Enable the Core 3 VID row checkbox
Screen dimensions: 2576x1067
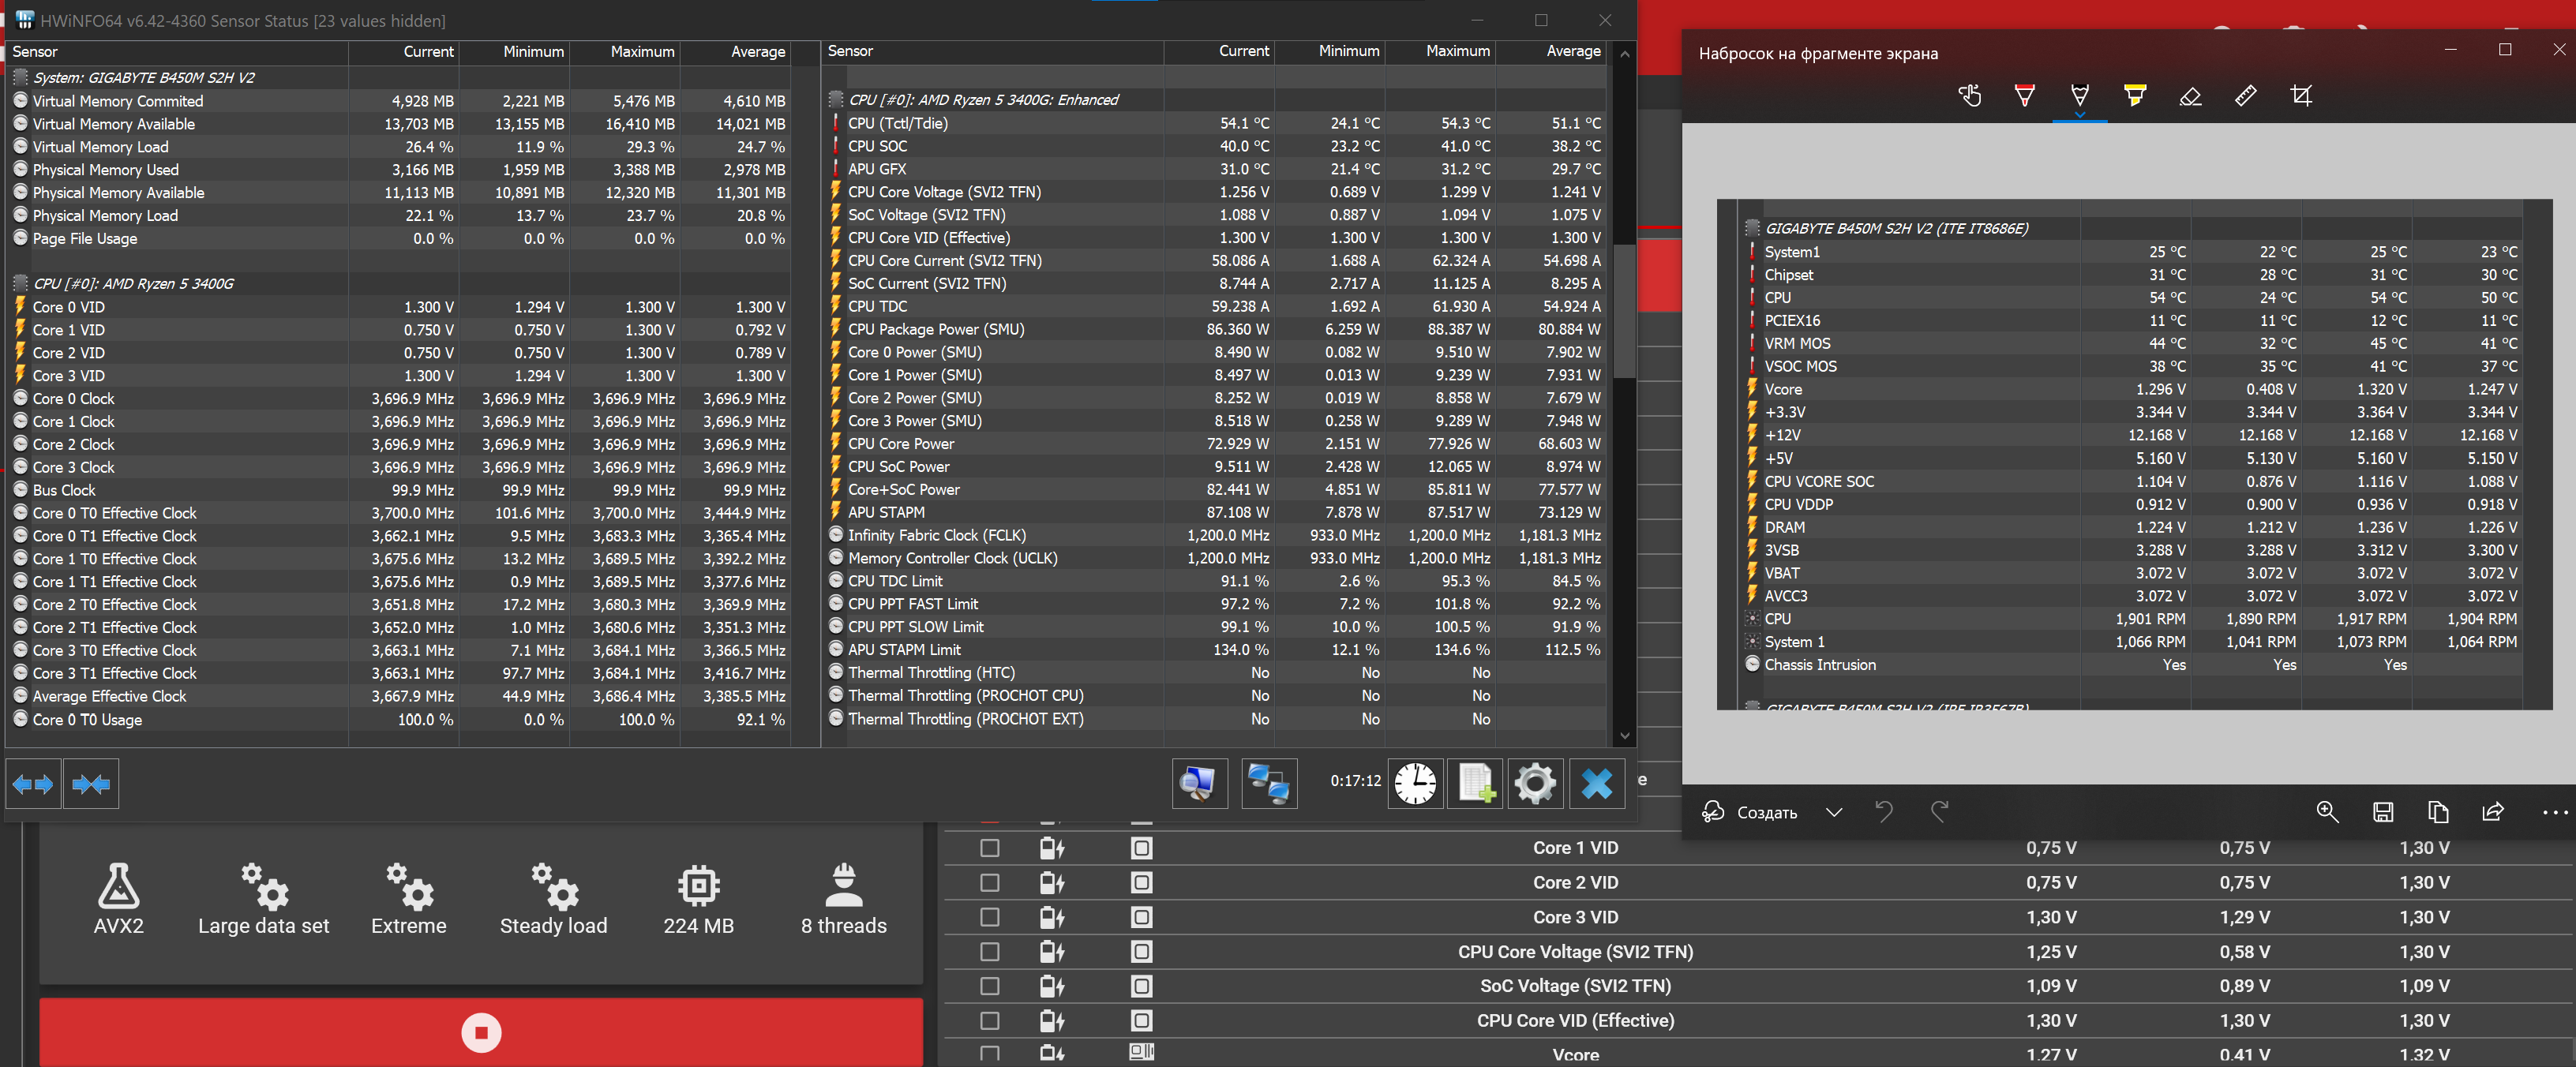(x=989, y=917)
